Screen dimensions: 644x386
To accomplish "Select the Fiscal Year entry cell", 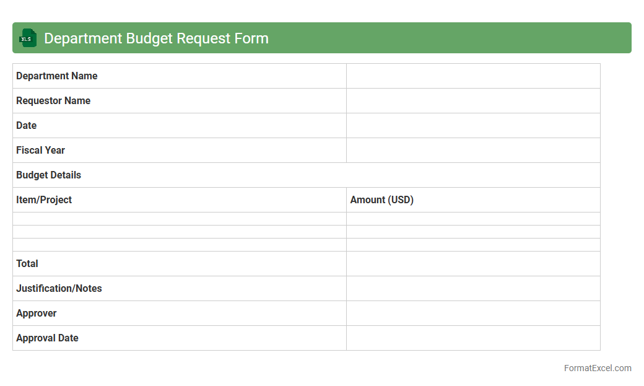I will click(x=473, y=151).
